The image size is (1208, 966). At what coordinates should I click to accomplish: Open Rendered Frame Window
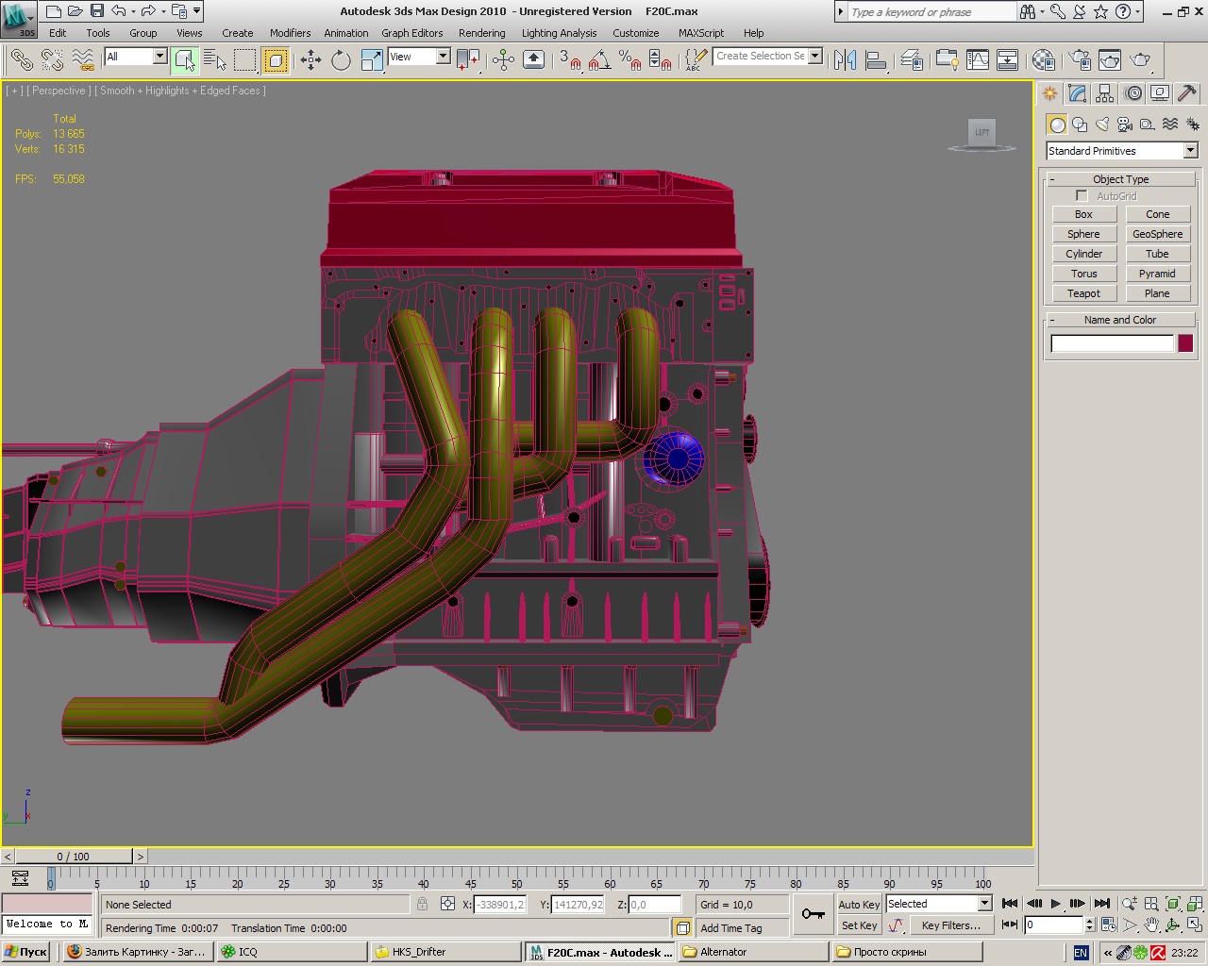coord(1110,60)
